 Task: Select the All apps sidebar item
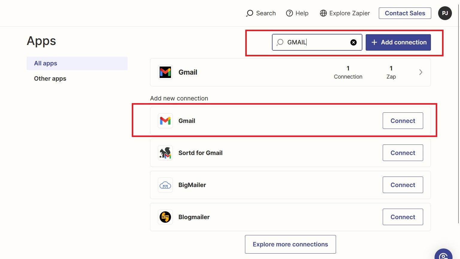tap(77, 63)
